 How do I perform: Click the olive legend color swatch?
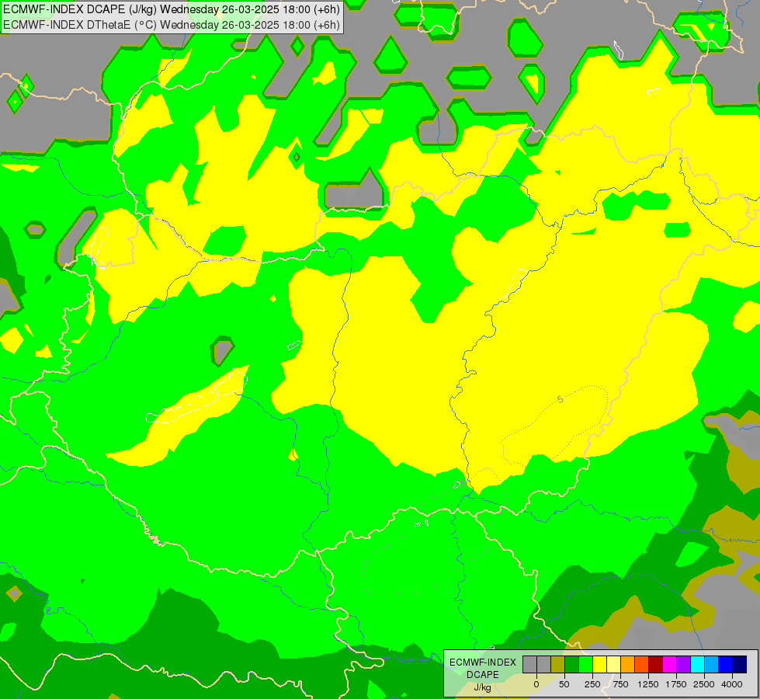tap(558, 664)
